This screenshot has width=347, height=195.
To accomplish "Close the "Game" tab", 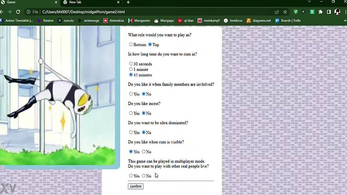I will (x=56, y=2).
